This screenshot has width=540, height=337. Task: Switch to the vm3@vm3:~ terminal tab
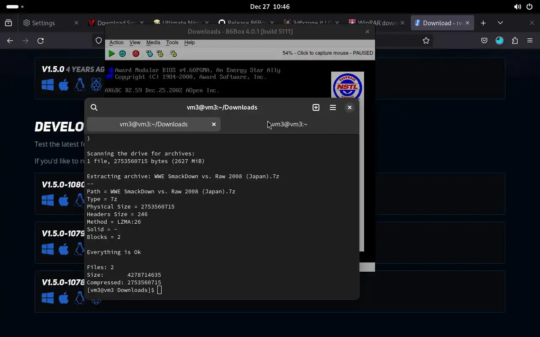click(290, 124)
